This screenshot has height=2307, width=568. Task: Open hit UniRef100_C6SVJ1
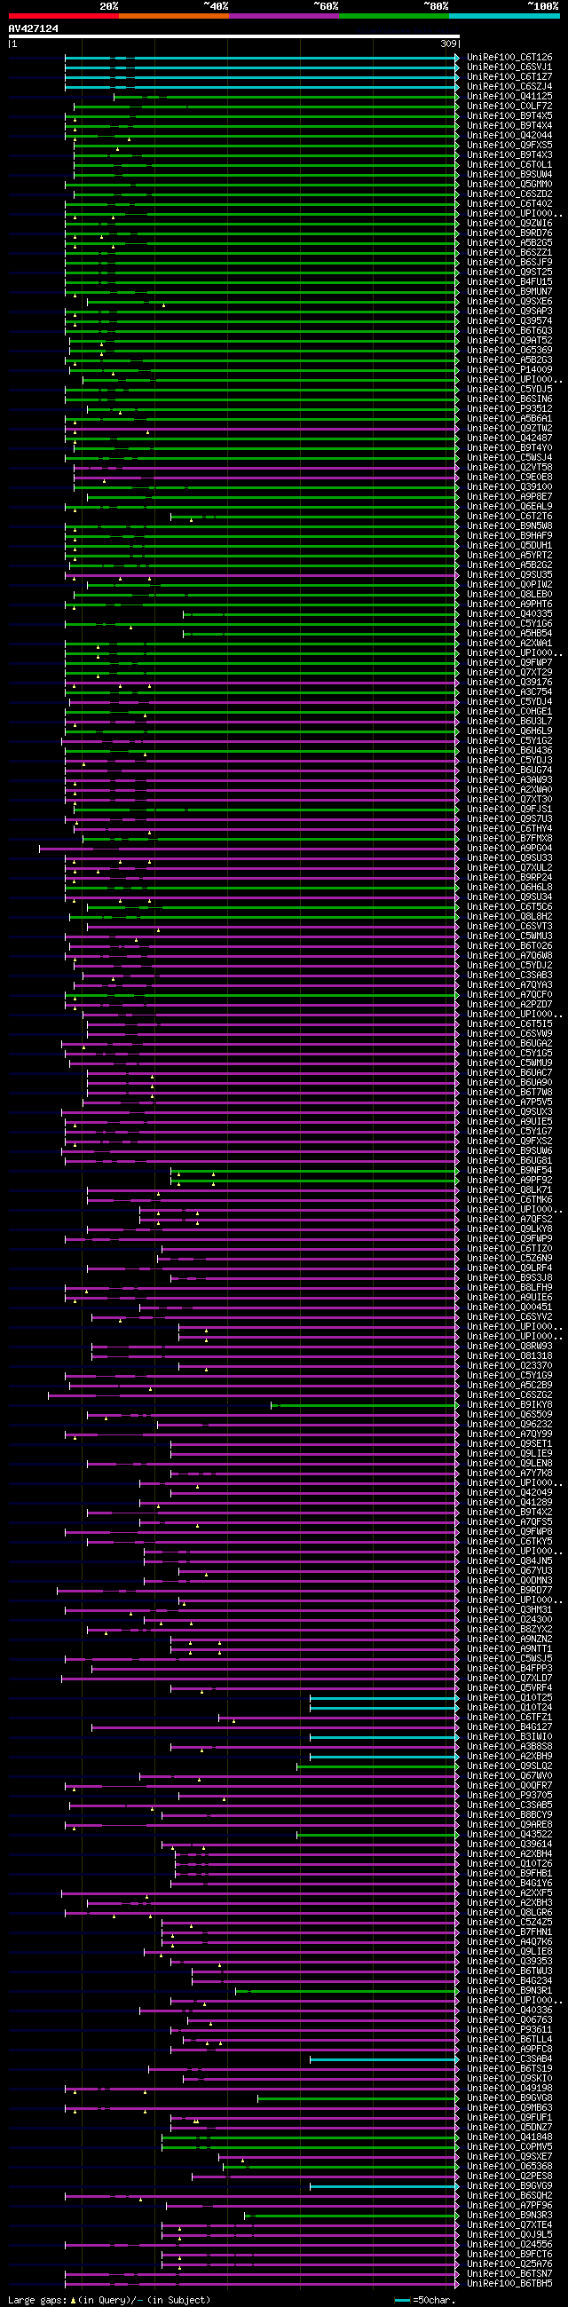tap(509, 67)
